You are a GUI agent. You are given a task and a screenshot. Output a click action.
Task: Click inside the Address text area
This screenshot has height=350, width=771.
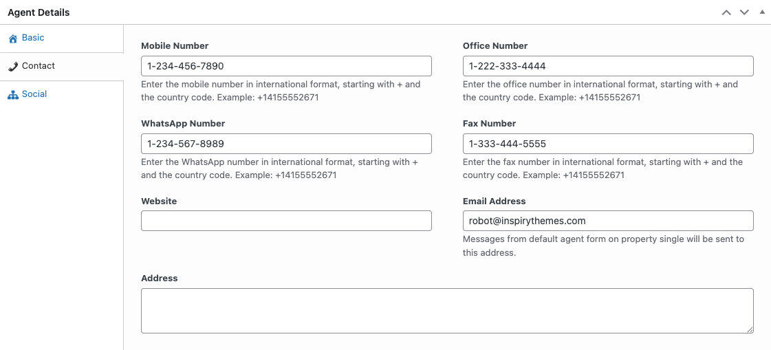(x=447, y=311)
